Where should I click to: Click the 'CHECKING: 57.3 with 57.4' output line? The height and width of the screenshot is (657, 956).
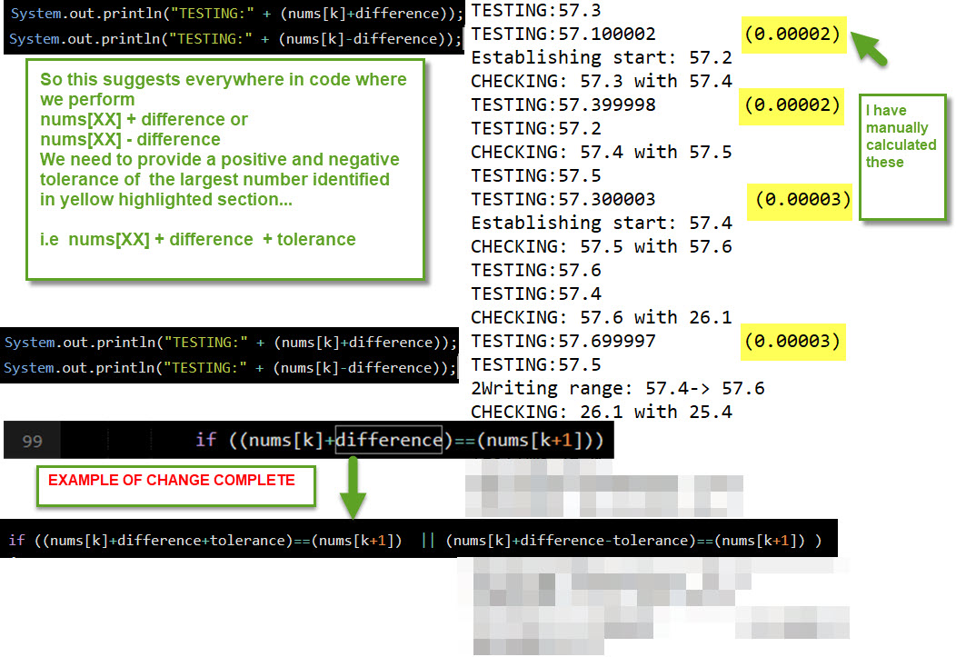click(601, 81)
